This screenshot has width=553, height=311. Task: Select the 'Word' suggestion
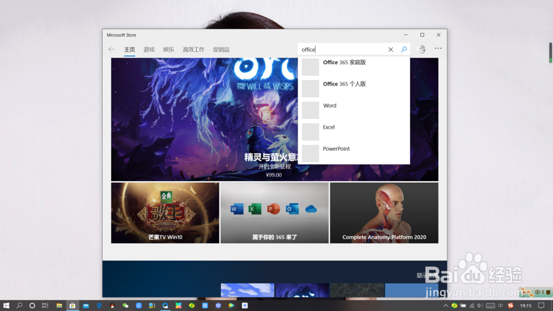tap(354, 110)
